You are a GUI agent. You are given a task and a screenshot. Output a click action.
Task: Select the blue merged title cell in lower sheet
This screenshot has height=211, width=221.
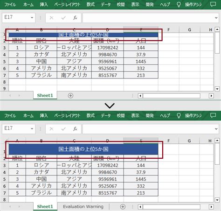(83, 149)
